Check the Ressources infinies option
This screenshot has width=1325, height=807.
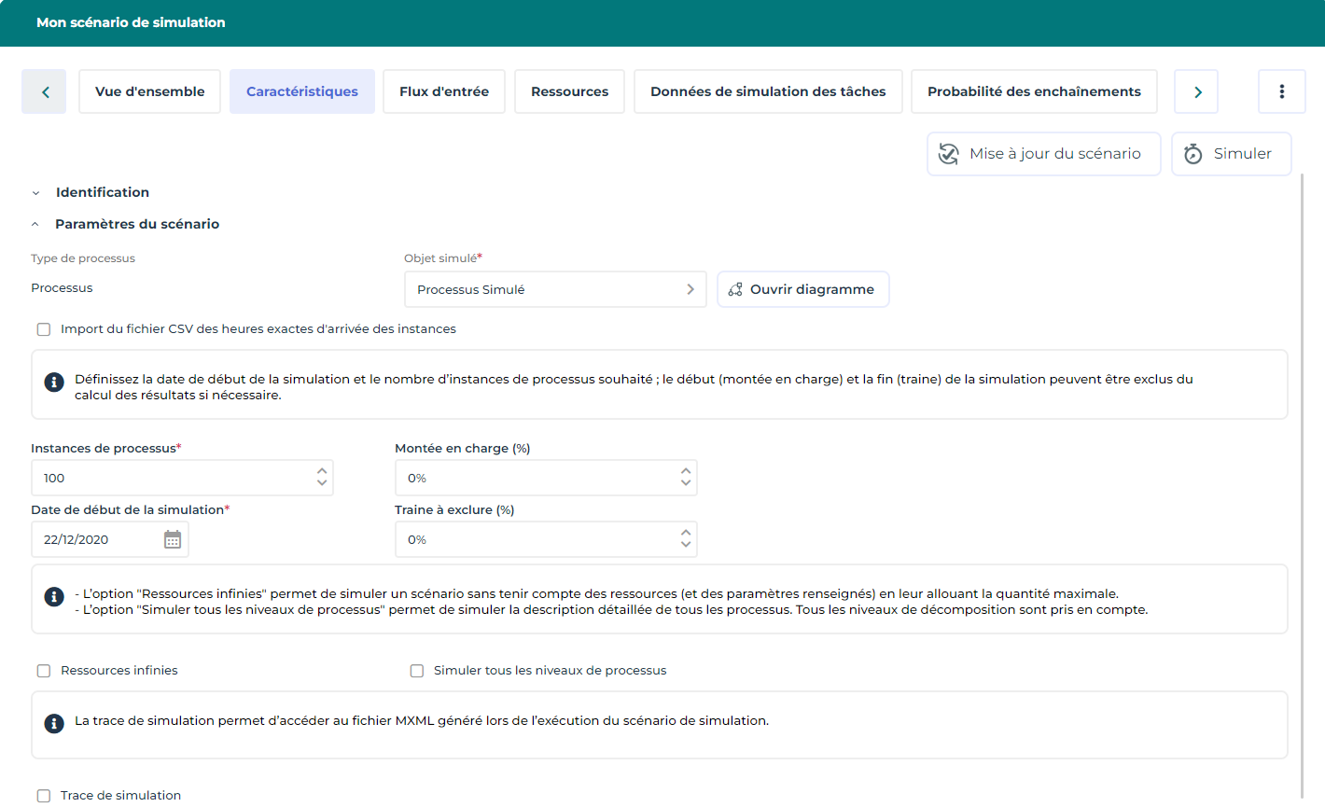pos(44,671)
